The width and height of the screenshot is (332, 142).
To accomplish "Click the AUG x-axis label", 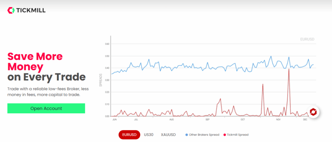I will click(x=172, y=120).
